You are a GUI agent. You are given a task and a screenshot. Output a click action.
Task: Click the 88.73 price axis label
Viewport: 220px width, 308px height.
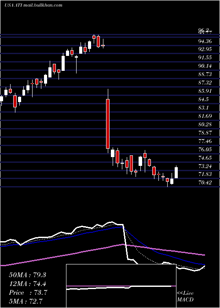pyautogui.click(x=205, y=74)
